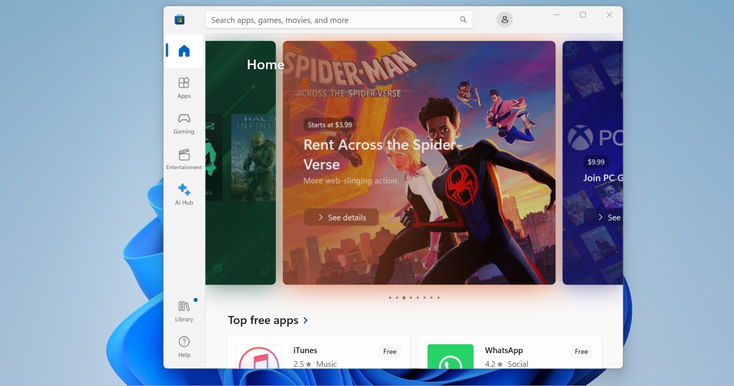Select the fourth carousel page dot
The width and height of the screenshot is (734, 386).
pos(410,298)
